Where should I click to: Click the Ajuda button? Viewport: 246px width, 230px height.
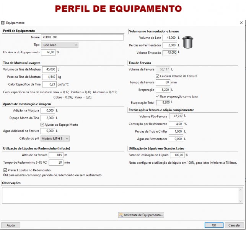pyautogui.click(x=11, y=225)
